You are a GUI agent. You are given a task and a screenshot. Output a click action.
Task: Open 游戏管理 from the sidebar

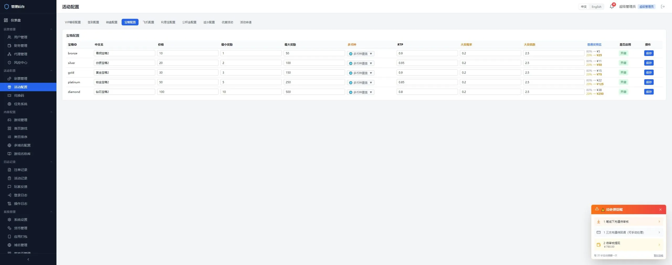(28, 120)
